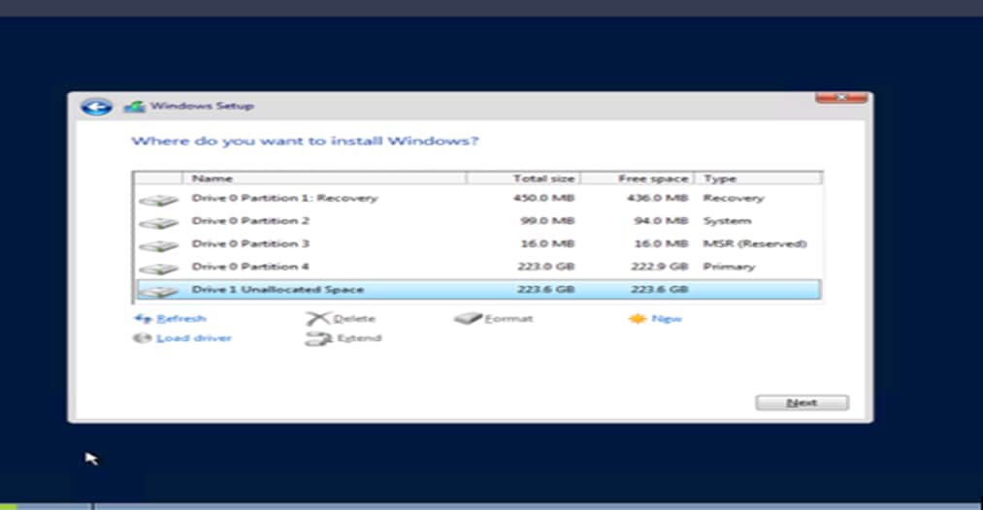Sort by the Type column header
983x510 pixels.
tap(758, 178)
